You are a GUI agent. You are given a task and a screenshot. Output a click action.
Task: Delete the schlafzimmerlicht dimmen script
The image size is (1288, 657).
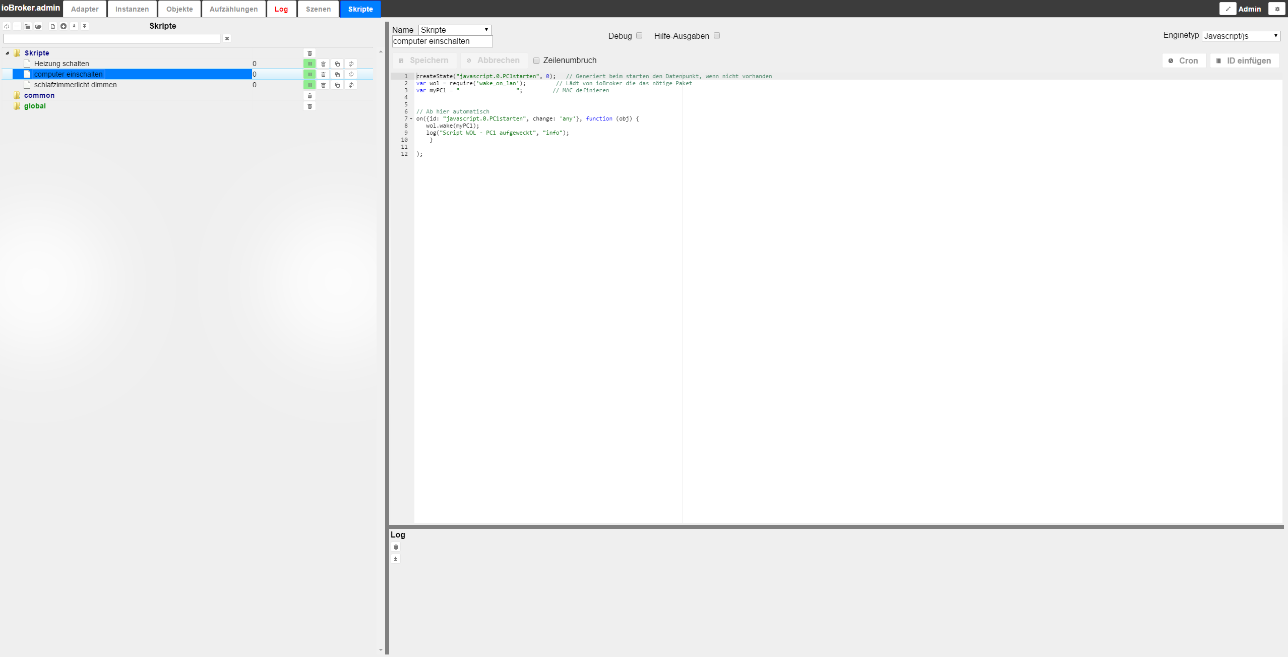tap(324, 85)
